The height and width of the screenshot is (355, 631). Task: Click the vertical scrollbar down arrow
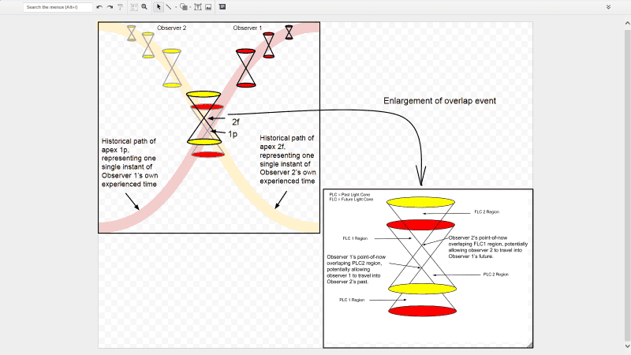pos(627,346)
